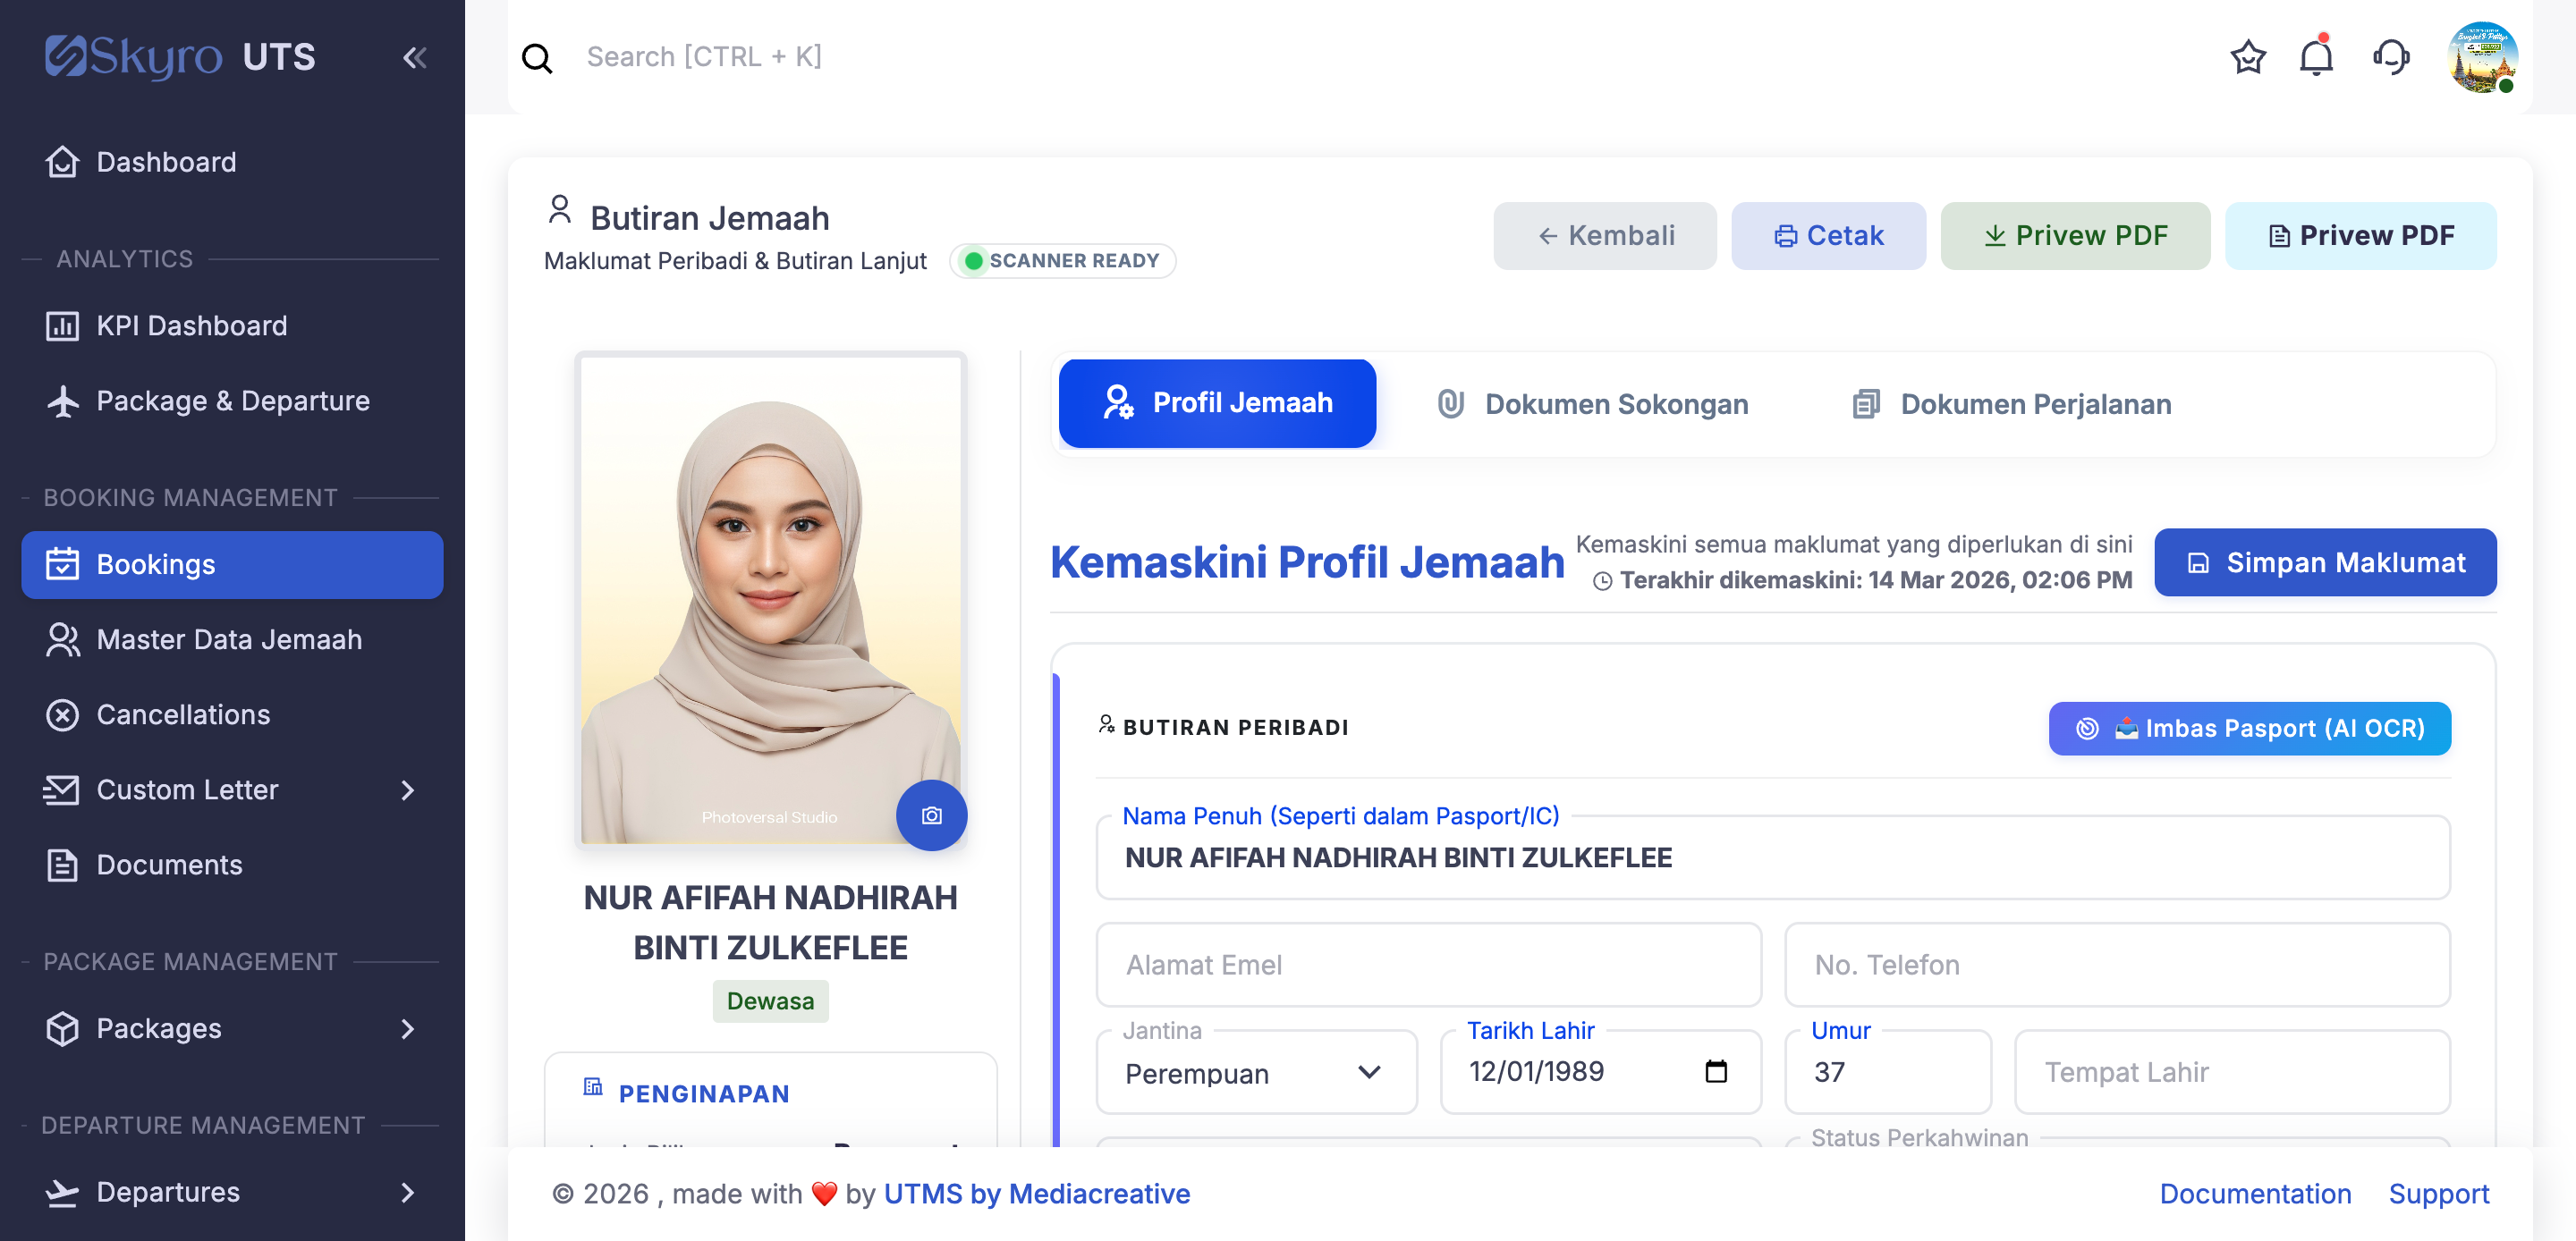Click the BUTIRAN PERIBADI section label

tap(1235, 727)
